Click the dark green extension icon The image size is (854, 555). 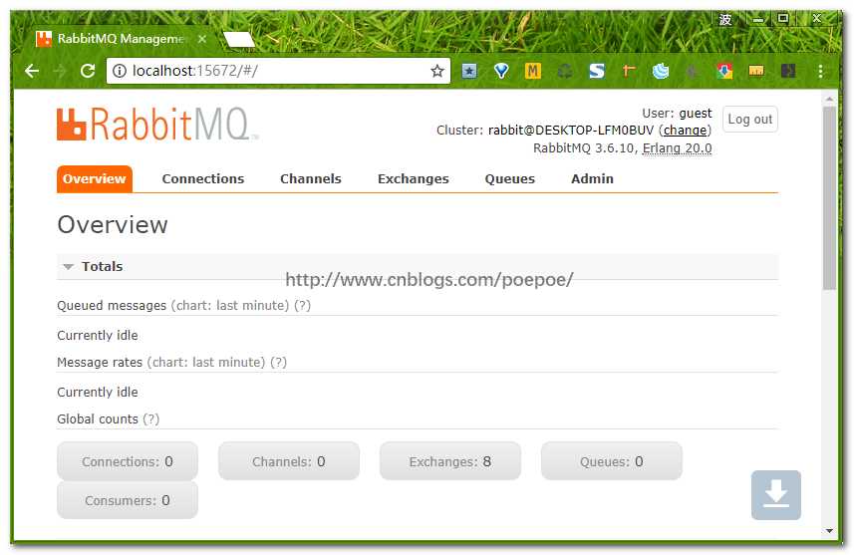(x=693, y=71)
